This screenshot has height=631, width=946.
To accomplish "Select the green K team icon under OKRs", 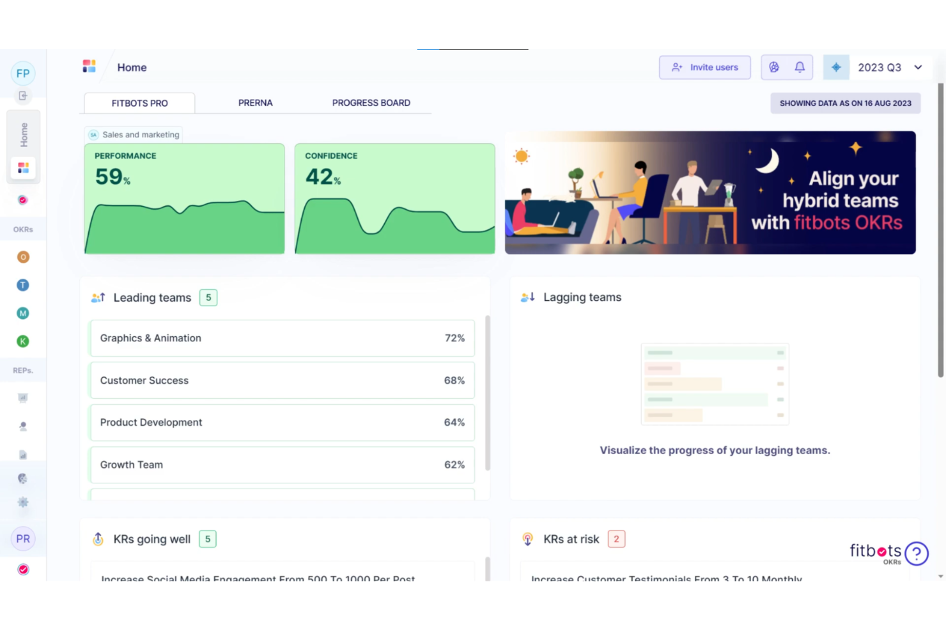I will point(23,341).
